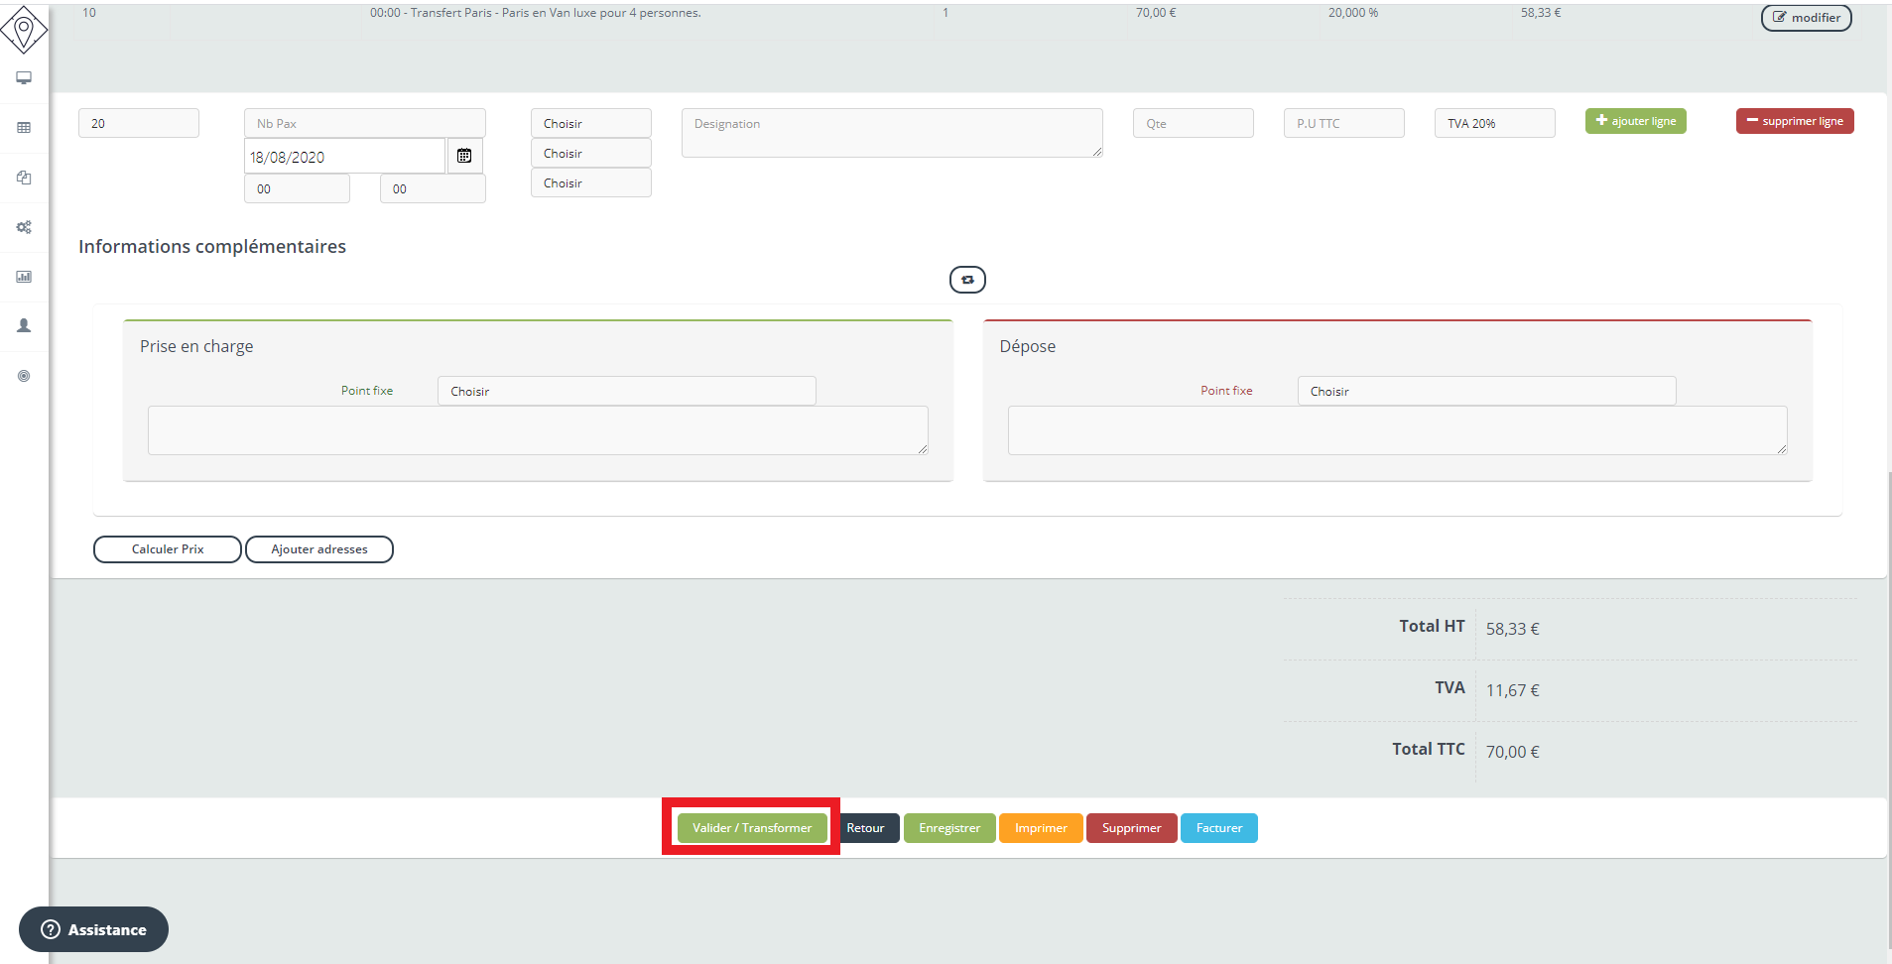Click the Valider / Transformer button
Viewport: 1892px width, 964px height.
click(751, 828)
